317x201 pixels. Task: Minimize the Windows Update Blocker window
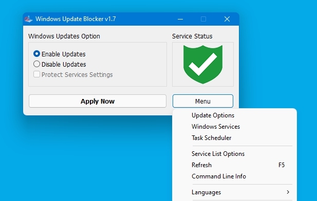click(x=180, y=19)
